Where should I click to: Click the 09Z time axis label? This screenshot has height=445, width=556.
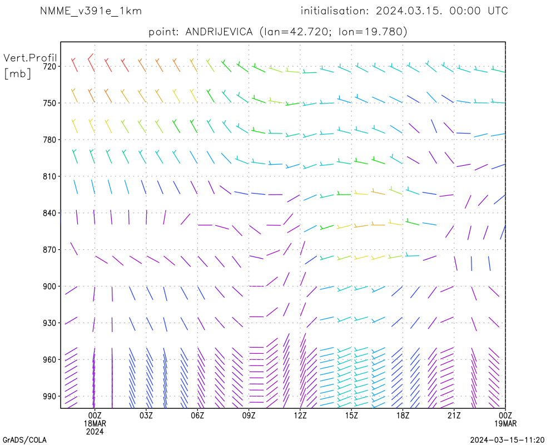coord(249,416)
